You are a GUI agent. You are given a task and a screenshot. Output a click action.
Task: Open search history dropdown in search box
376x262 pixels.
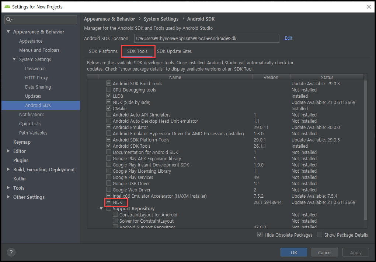pos(12,19)
